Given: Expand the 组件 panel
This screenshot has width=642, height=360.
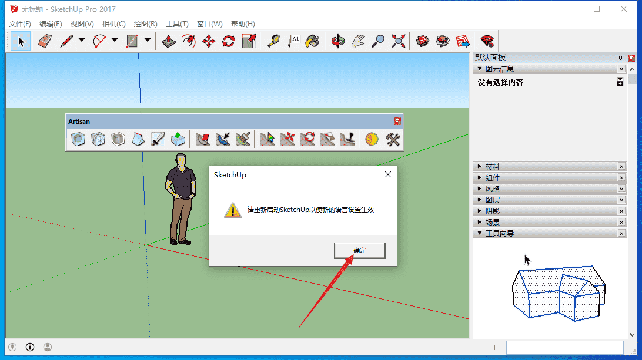Looking at the screenshot, I should (x=480, y=177).
